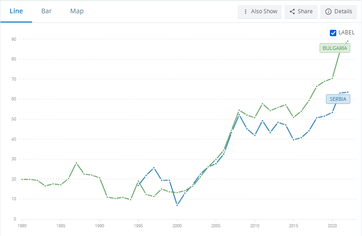Click Serbia's 2015 dip data point

click(x=293, y=139)
